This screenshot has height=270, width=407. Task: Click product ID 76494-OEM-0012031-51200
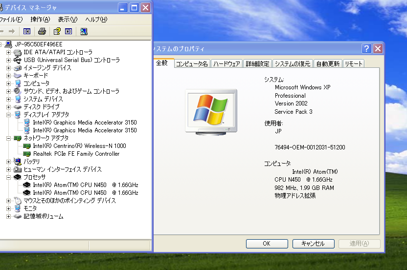[310, 147]
